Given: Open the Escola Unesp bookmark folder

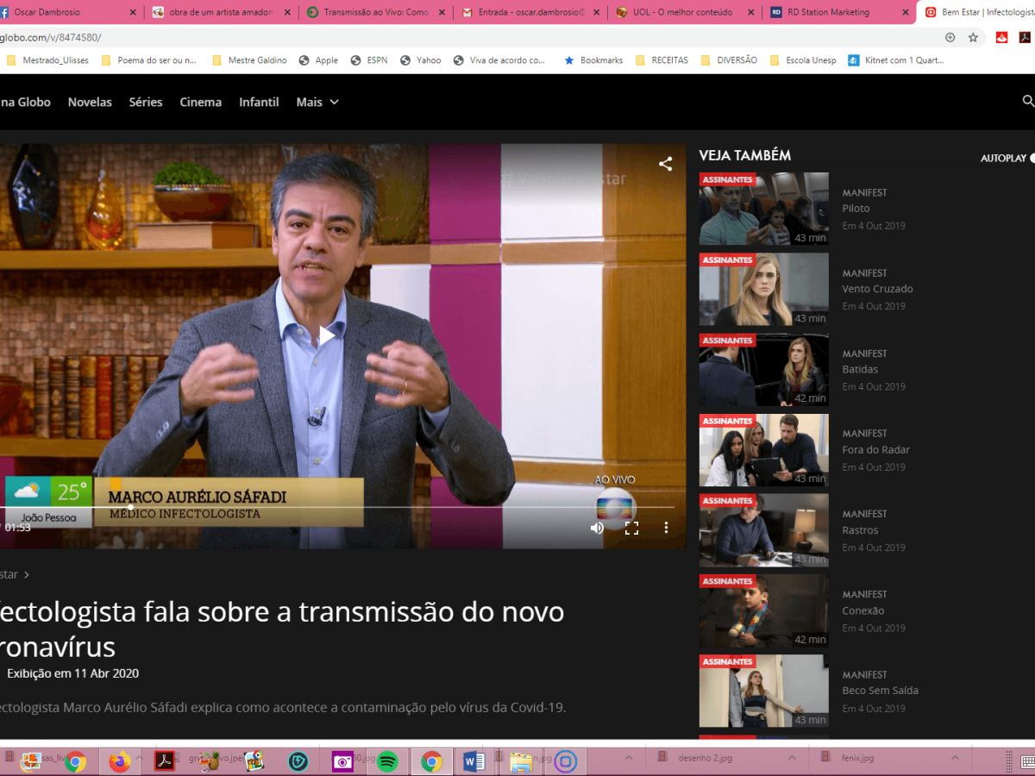Looking at the screenshot, I should point(802,60).
